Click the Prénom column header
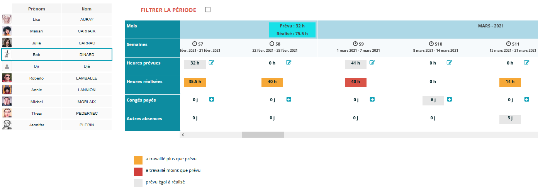538x190 pixels. click(37, 8)
